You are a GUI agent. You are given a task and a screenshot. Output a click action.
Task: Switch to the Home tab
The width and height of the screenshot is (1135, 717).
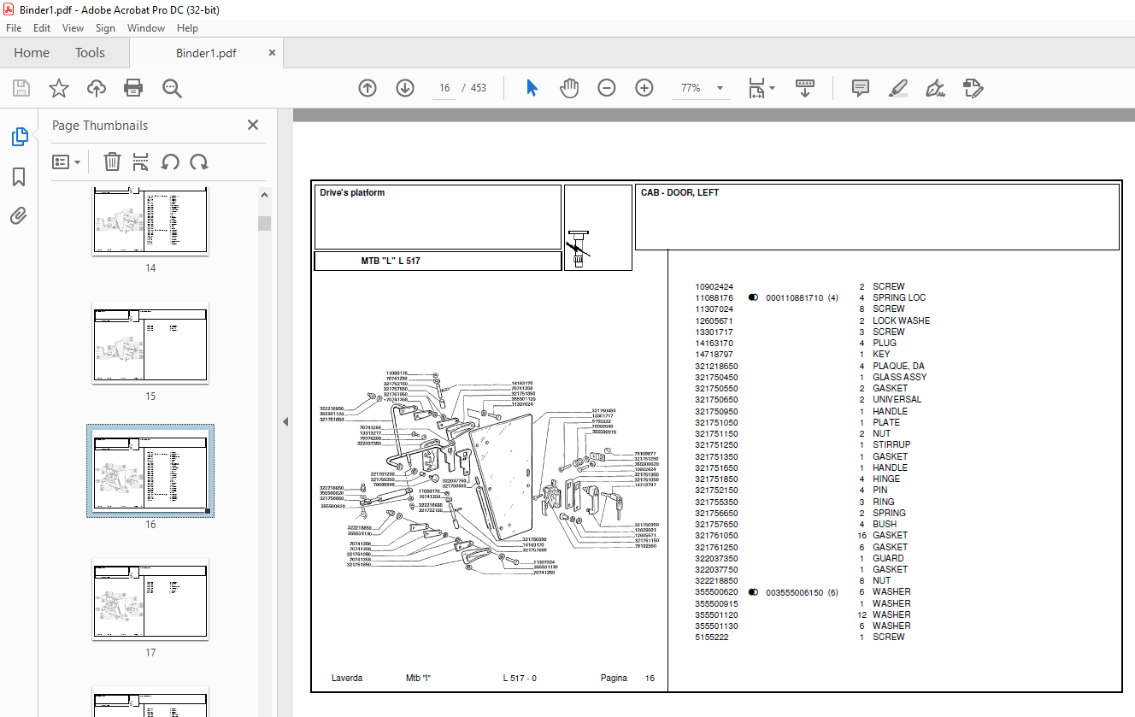coord(32,52)
